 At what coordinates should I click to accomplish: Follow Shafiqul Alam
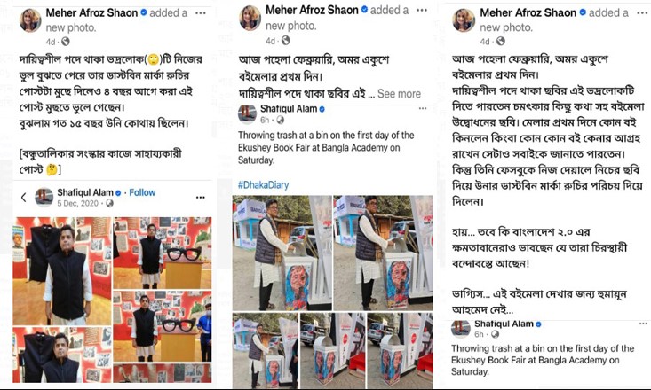142,192
